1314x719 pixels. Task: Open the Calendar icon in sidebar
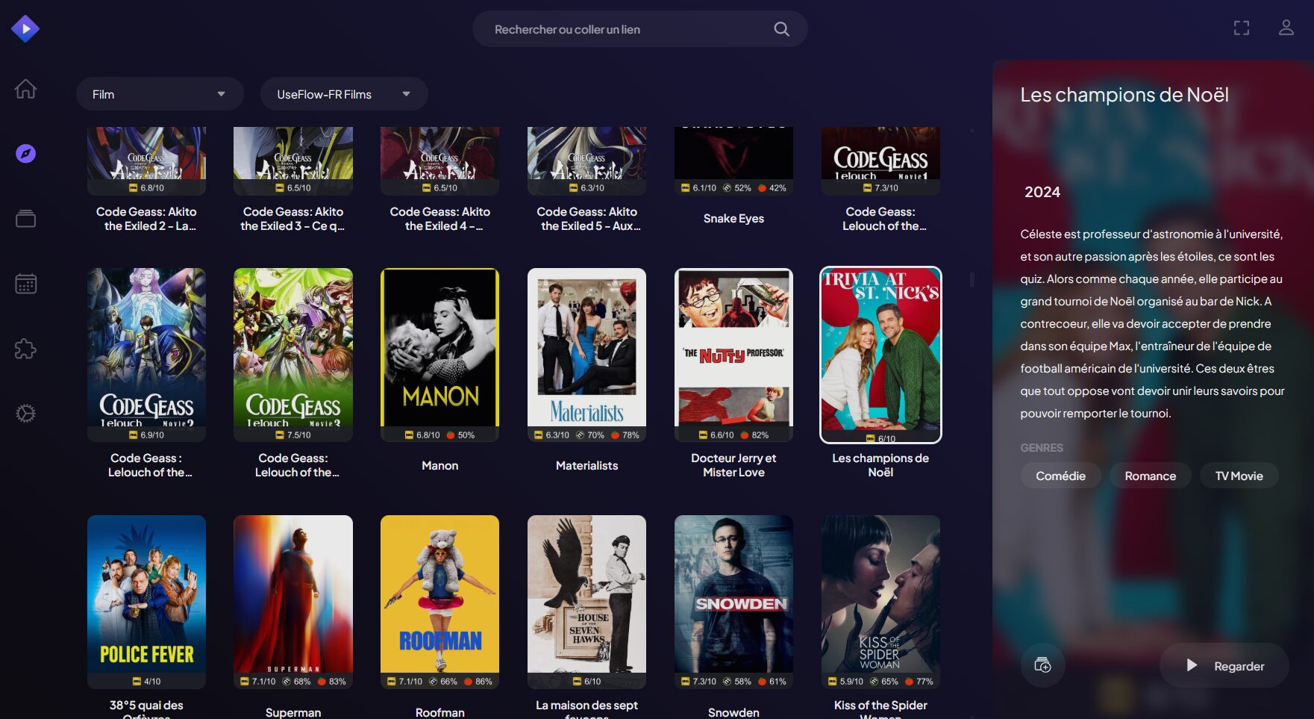(x=25, y=284)
